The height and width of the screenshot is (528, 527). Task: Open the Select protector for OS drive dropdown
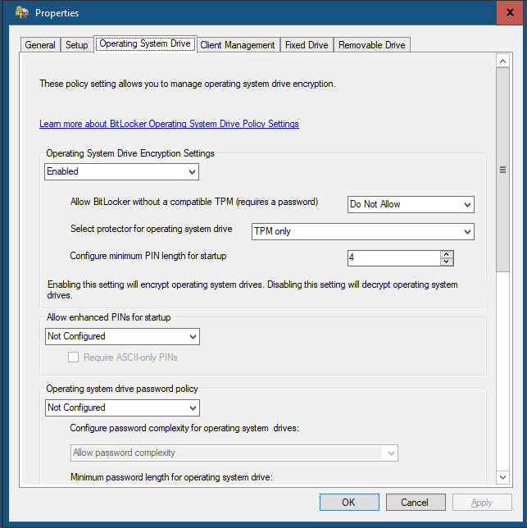363,232
